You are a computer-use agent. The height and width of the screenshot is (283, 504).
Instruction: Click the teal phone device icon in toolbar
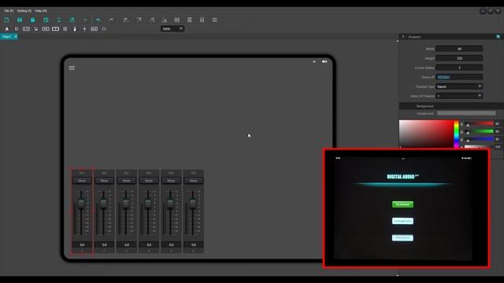(x=59, y=20)
